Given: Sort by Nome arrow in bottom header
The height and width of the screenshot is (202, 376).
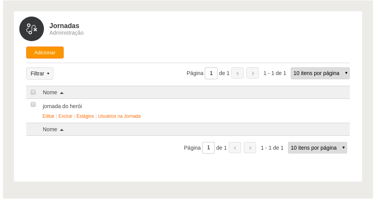Looking at the screenshot, I should 62,130.
